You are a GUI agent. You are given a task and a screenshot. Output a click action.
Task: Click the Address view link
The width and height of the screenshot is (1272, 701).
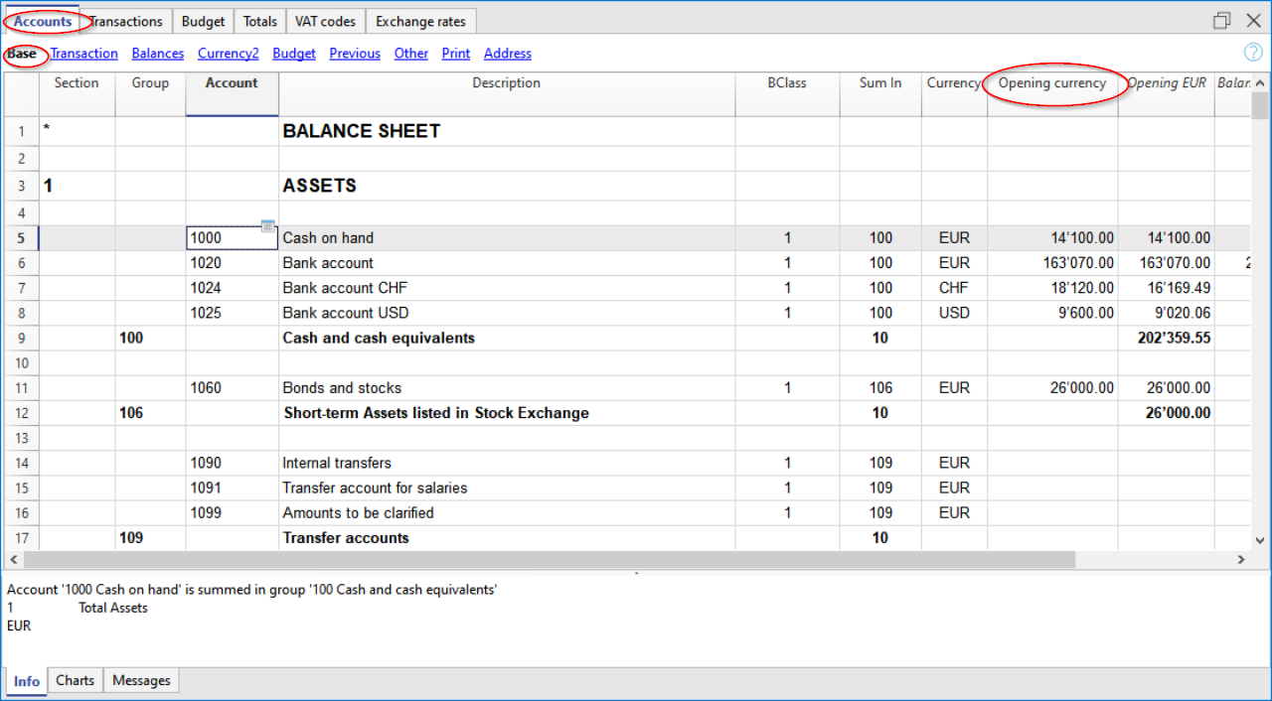[508, 54]
